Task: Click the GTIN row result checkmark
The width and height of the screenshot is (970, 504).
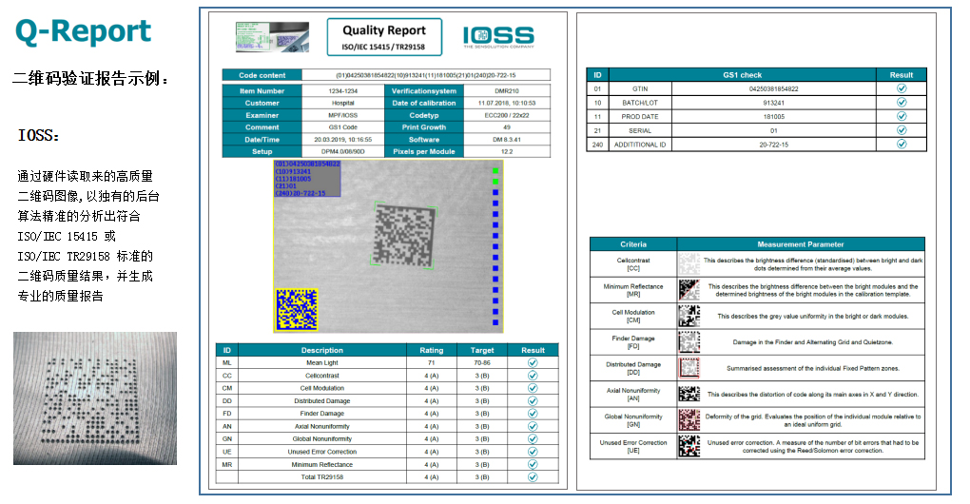Action: pyautogui.click(x=902, y=88)
